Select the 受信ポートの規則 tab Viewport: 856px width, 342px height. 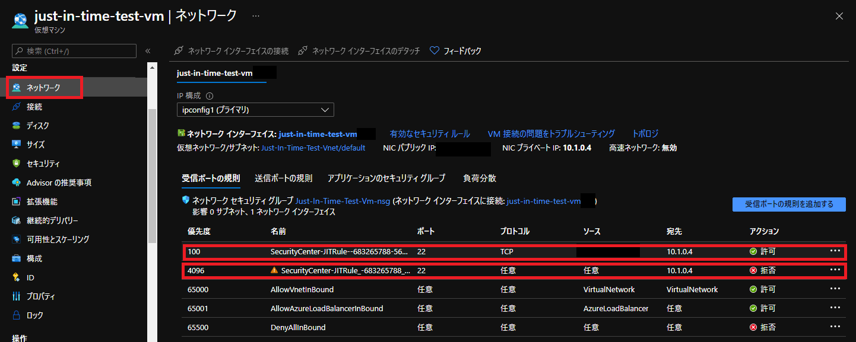pyautogui.click(x=211, y=178)
